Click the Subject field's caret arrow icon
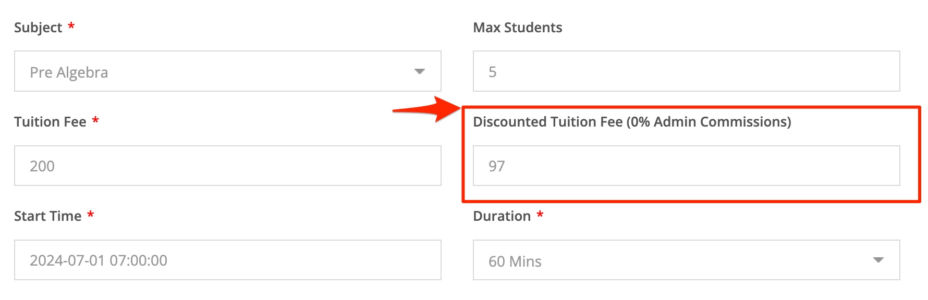The image size is (928, 300). pyautogui.click(x=420, y=71)
